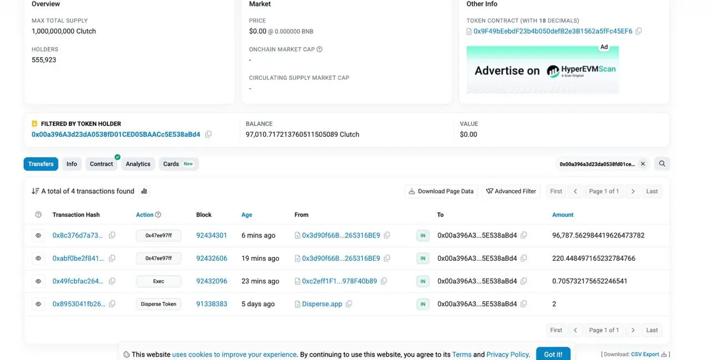Show the Action column help tooltip icon
Viewport: 710px width, 360px height.
pyautogui.click(x=158, y=215)
